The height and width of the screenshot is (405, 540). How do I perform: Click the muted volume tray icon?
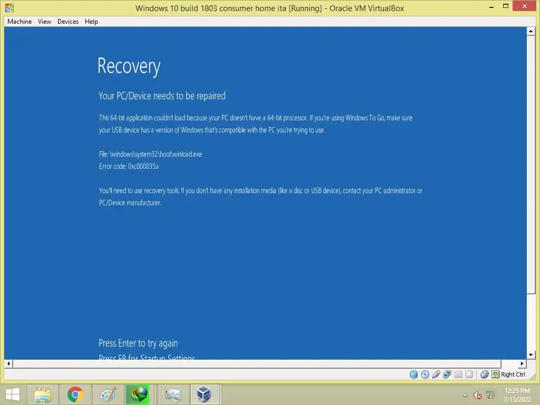(477, 395)
